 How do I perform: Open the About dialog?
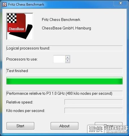pos(64,126)
